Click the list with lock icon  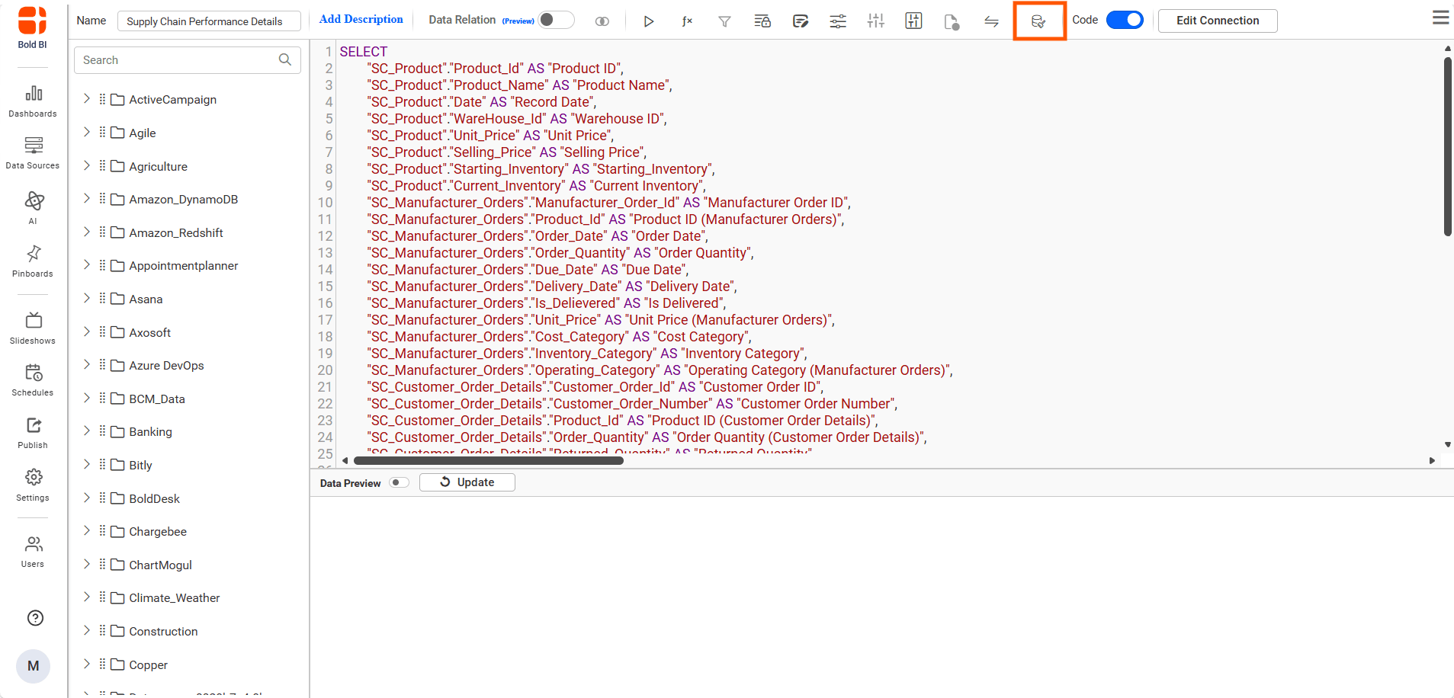pyautogui.click(x=762, y=21)
